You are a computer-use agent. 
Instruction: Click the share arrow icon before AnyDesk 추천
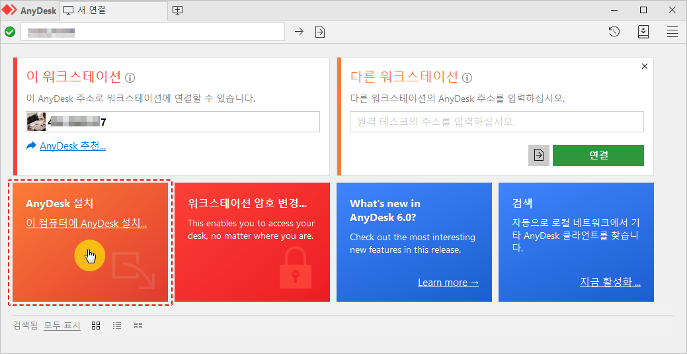(x=32, y=146)
